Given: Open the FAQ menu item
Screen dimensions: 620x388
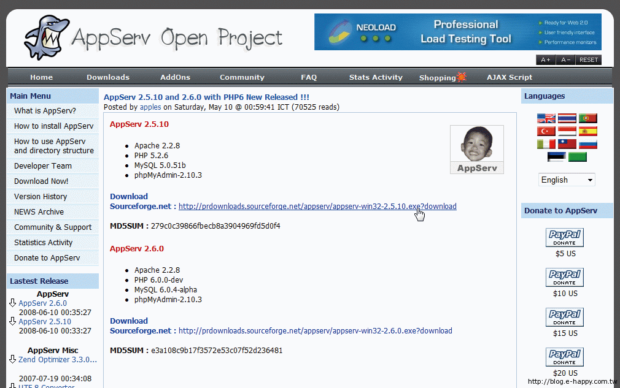Looking at the screenshot, I should coord(309,77).
